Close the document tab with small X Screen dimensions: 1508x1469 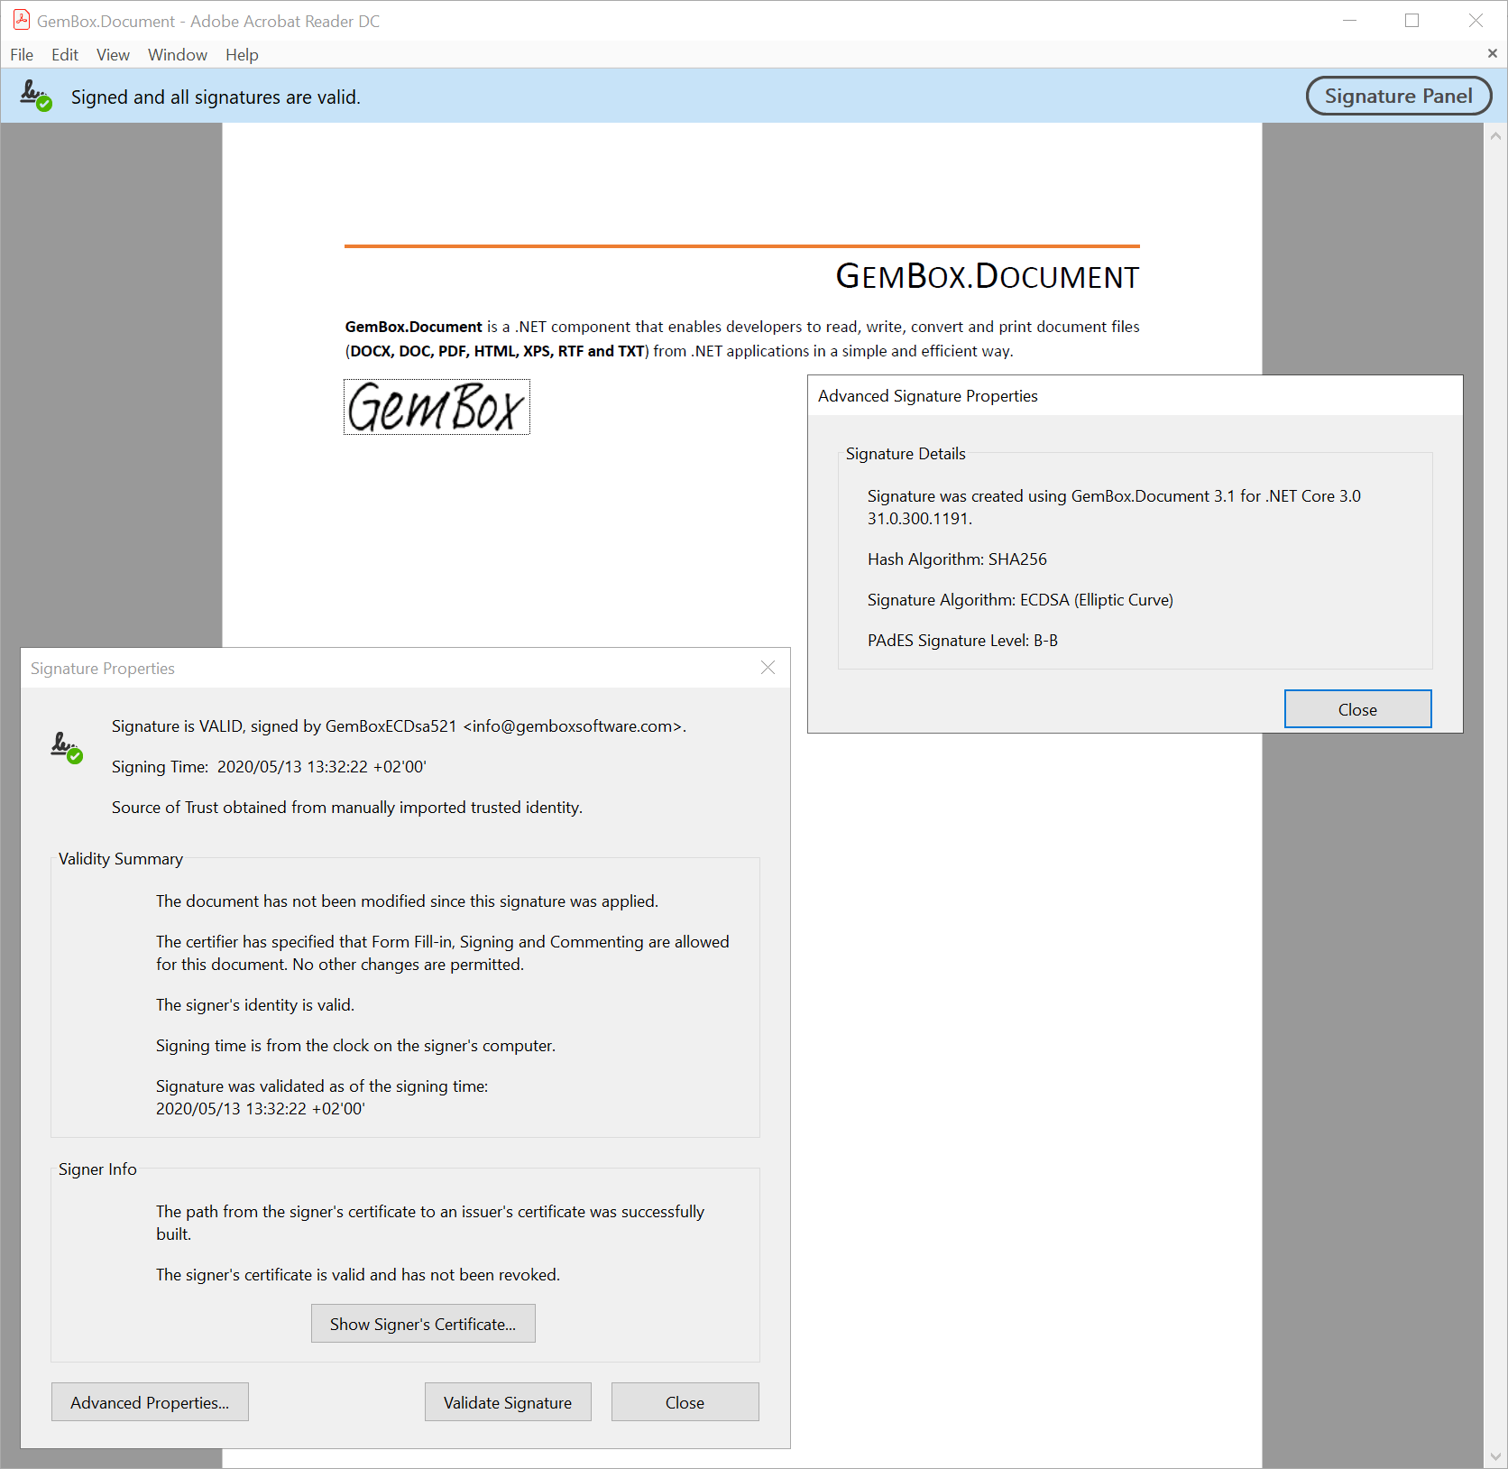1492,54
